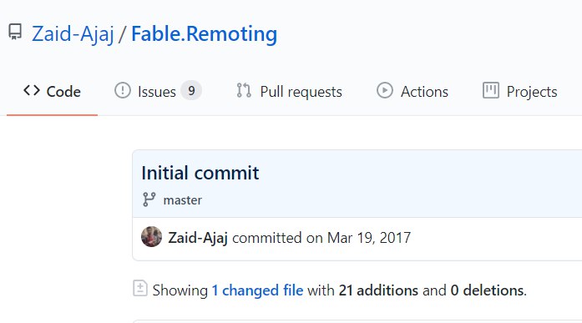Screen dimensions: 582x323
Task: Click the Code angle-brackets icon
Action: coord(32,90)
